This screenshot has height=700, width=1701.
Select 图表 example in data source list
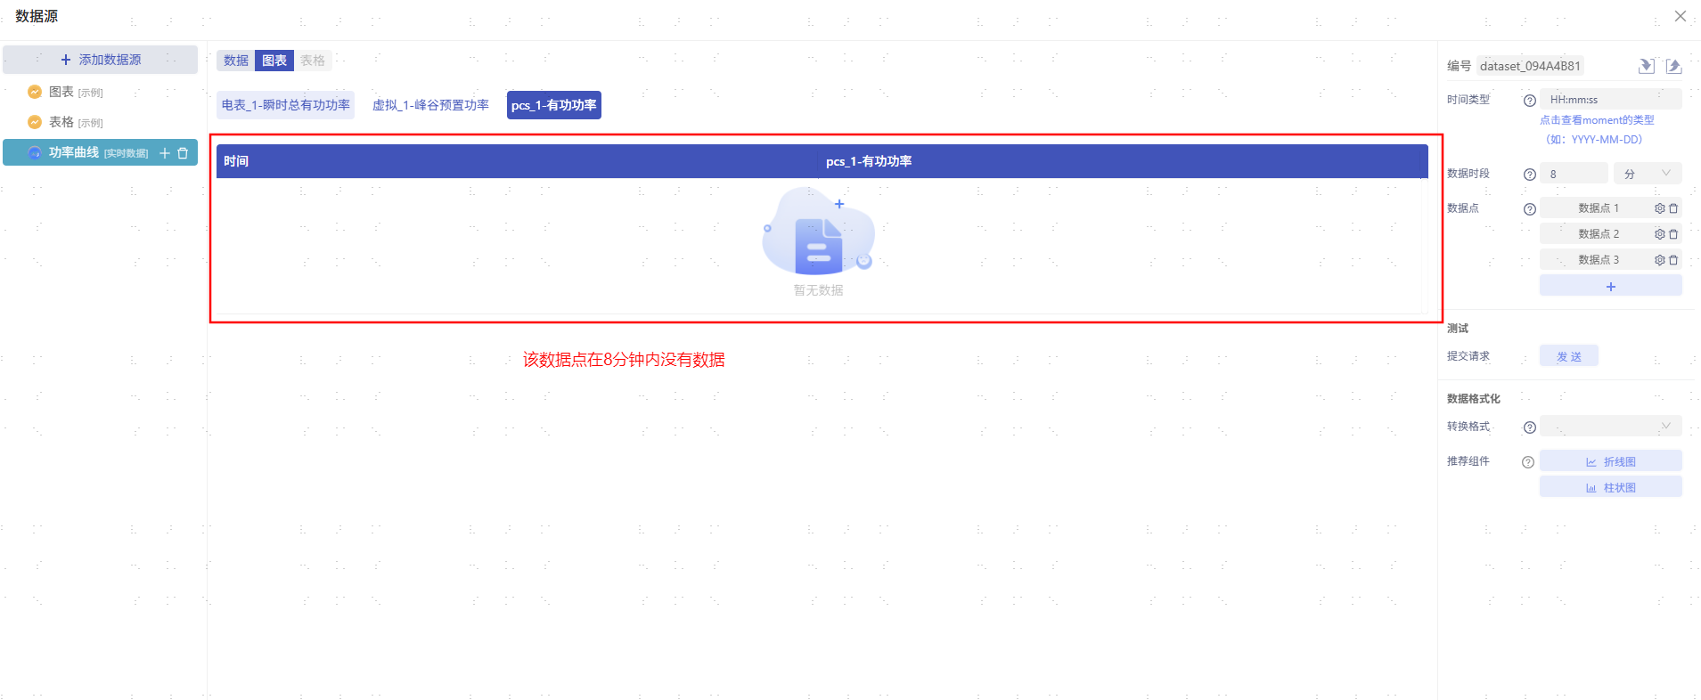[x=61, y=92]
